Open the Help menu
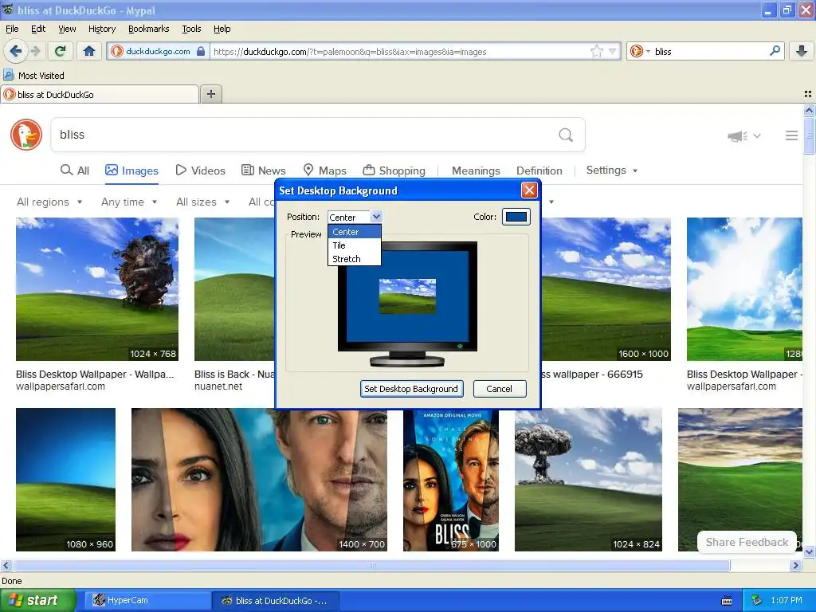This screenshot has height=612, width=816. (x=222, y=29)
